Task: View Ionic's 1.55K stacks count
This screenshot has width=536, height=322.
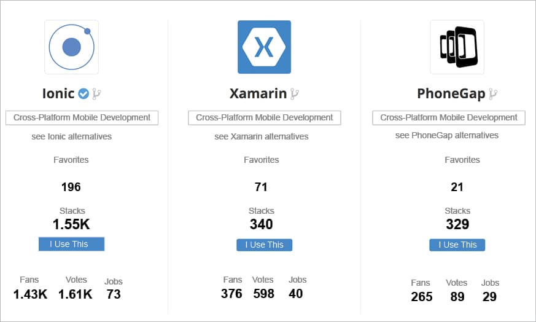Action: point(72,224)
